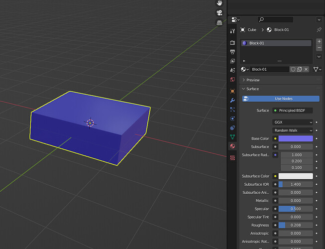Click the Subsurface IOR 1.400 slider
The width and height of the screenshot is (325, 249).
point(296,184)
